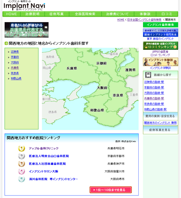Open 医療法人社団春藤歯科医院 clinic link
The width and height of the screenshot is (181, 198).
click(x=47, y=164)
